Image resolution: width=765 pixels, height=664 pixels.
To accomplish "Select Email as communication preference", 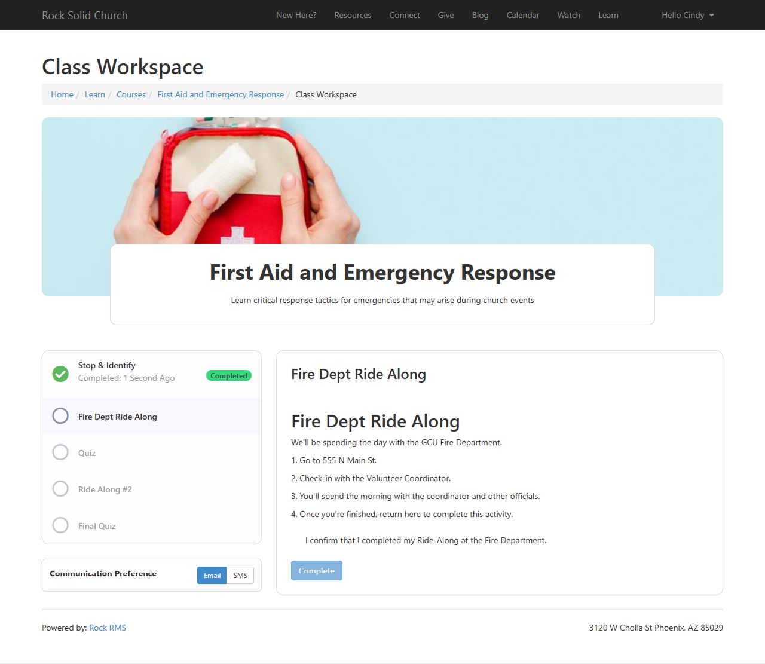I will pos(212,576).
